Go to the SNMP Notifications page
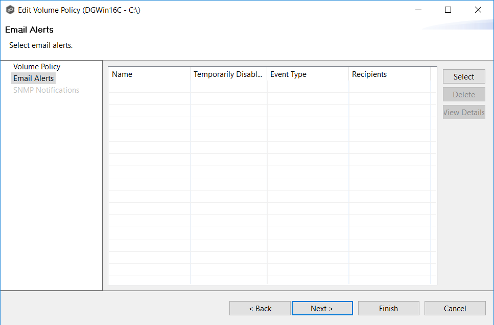The image size is (494, 325). 46,90
